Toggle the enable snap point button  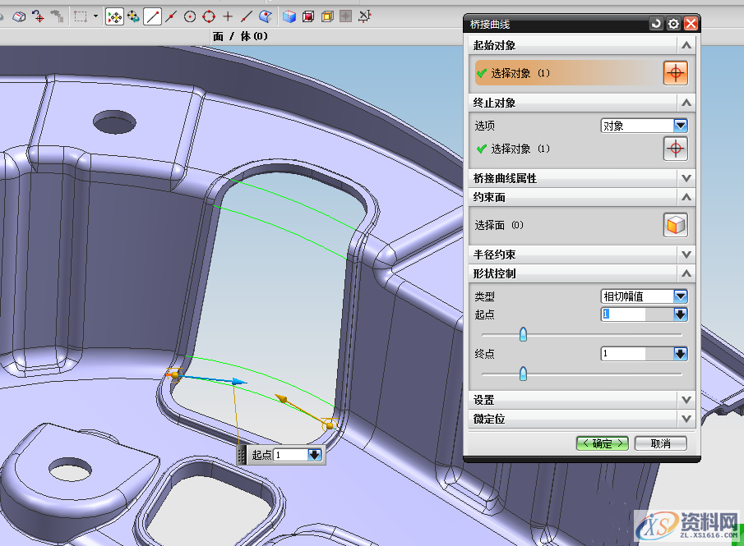114,16
